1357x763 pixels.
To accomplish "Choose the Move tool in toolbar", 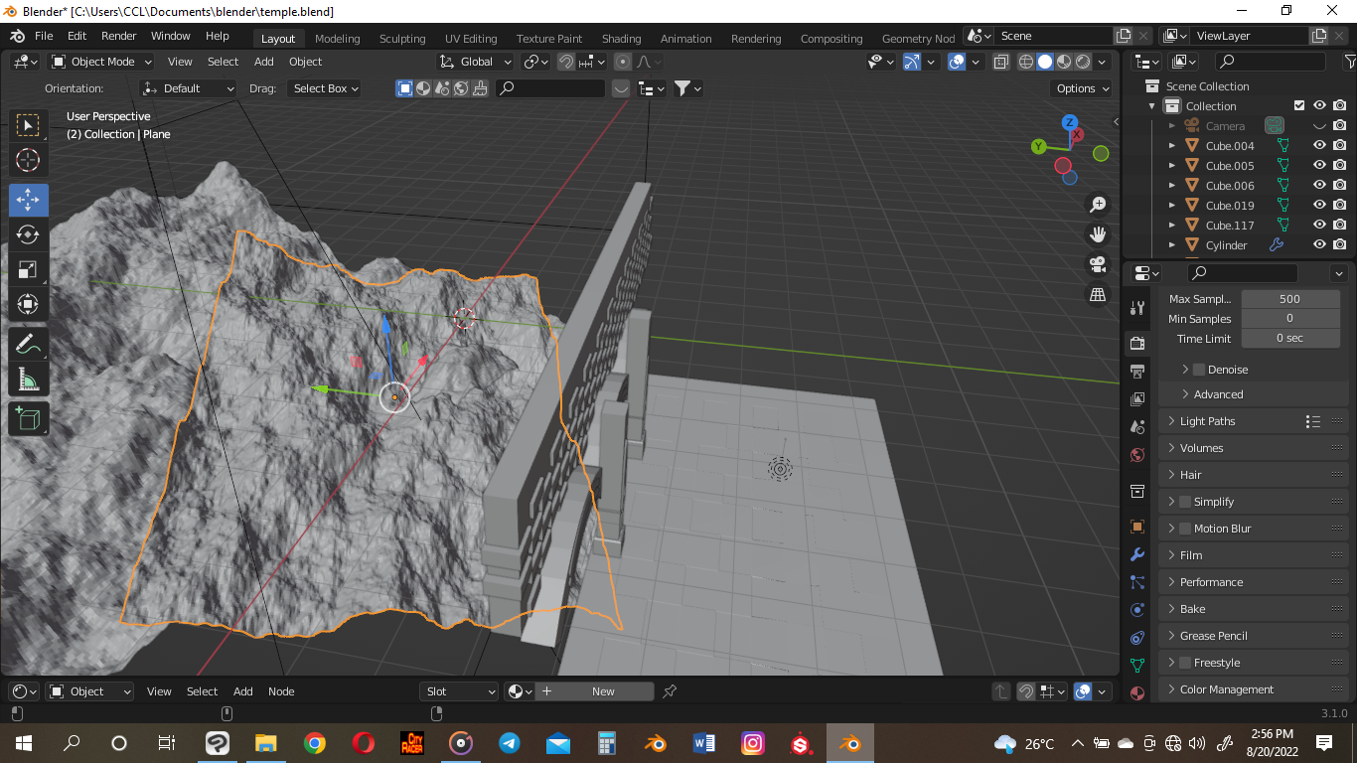I will [x=29, y=200].
